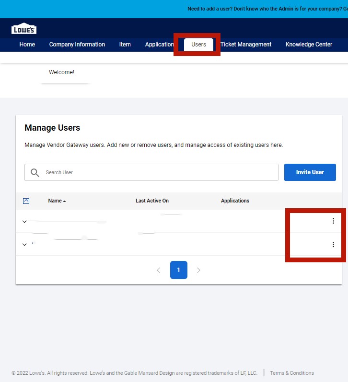The height and width of the screenshot is (382, 348).
Task: Click the Lowe's logo
Action: click(x=24, y=29)
